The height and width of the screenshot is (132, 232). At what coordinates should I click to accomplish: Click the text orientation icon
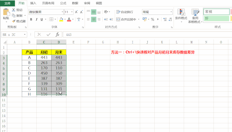tap(106, 12)
